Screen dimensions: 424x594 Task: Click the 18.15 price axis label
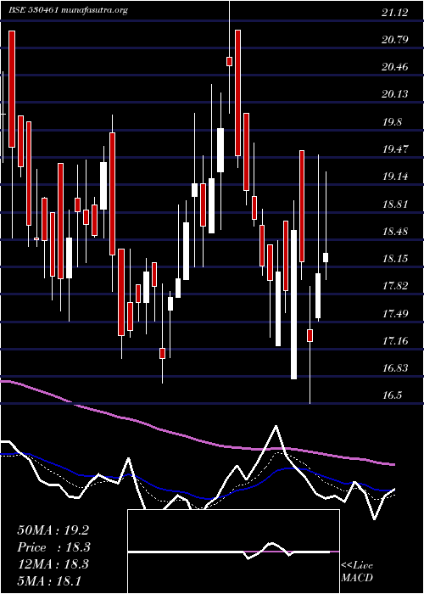[395, 259]
